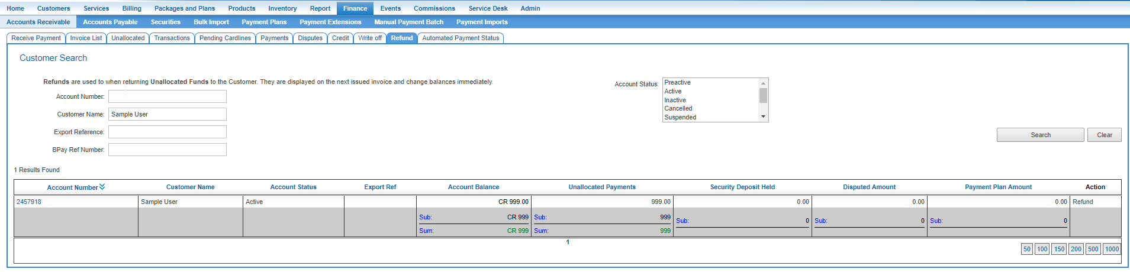Open the Receive Payment tab

pyautogui.click(x=36, y=38)
